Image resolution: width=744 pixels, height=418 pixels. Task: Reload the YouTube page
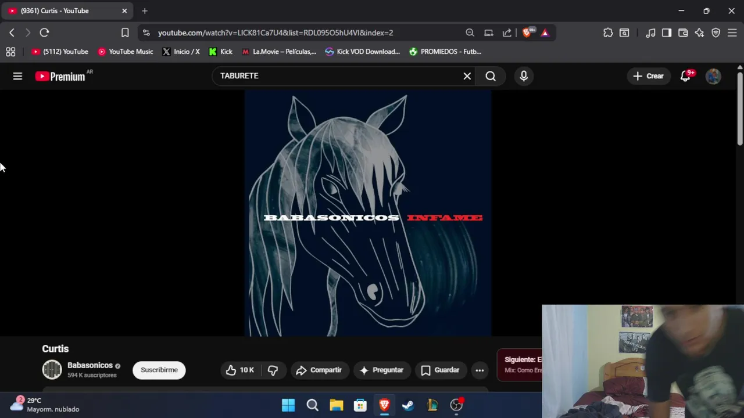44,33
